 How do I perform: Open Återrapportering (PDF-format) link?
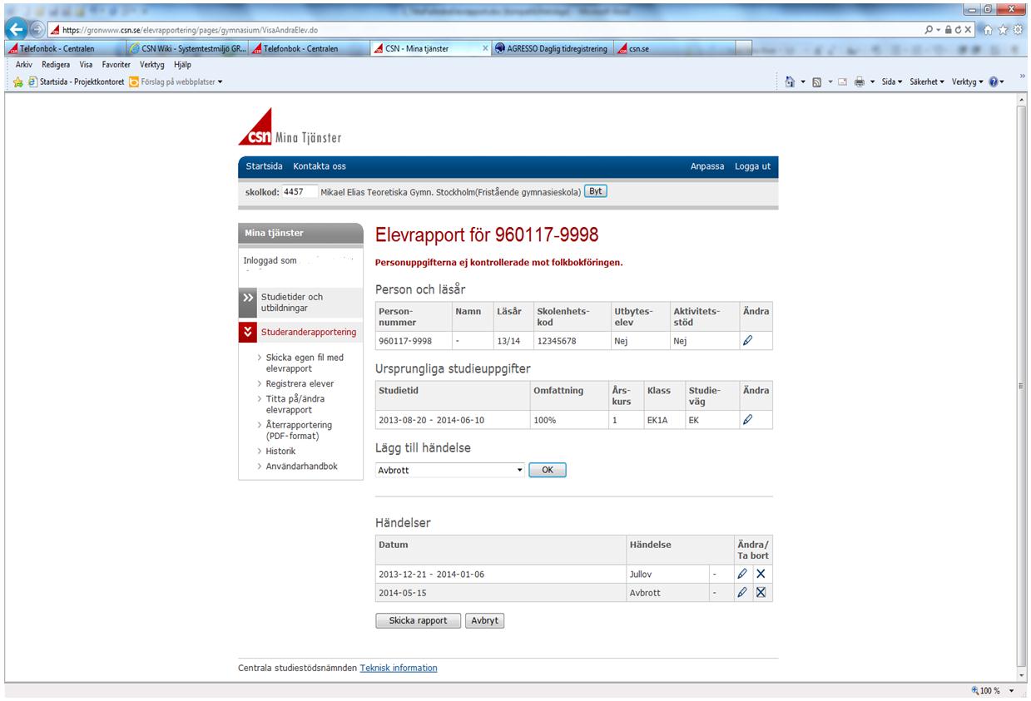(298, 430)
